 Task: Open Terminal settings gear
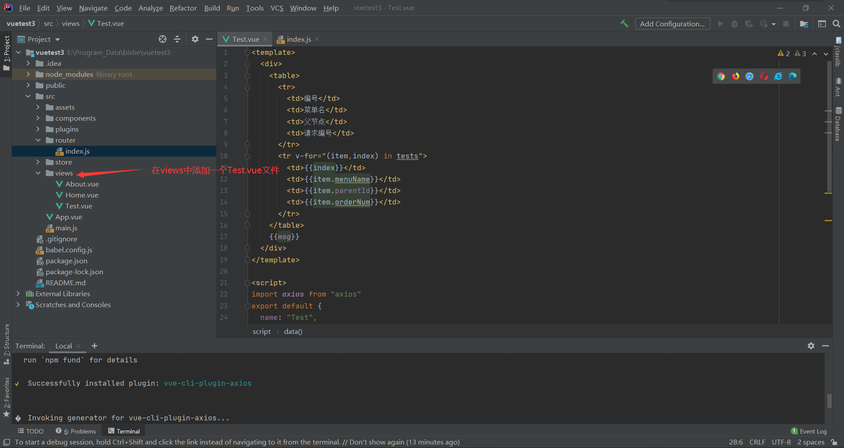tap(811, 346)
